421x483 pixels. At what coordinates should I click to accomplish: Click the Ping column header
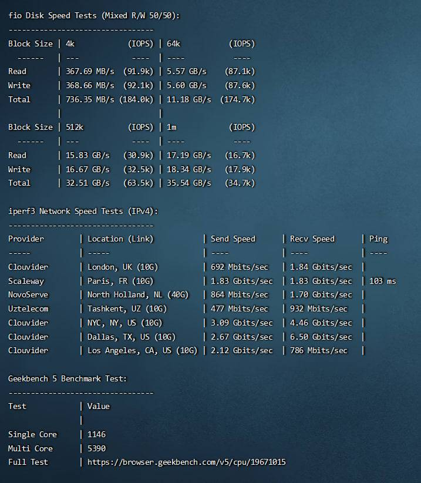(378, 239)
